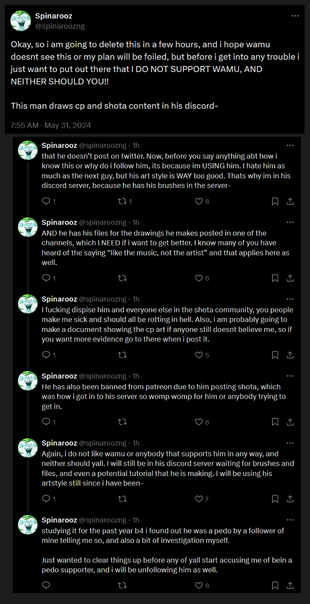Repost the "Again, i do not like wamu" reply
Viewport: 310px width, 604px height.
click(x=122, y=499)
